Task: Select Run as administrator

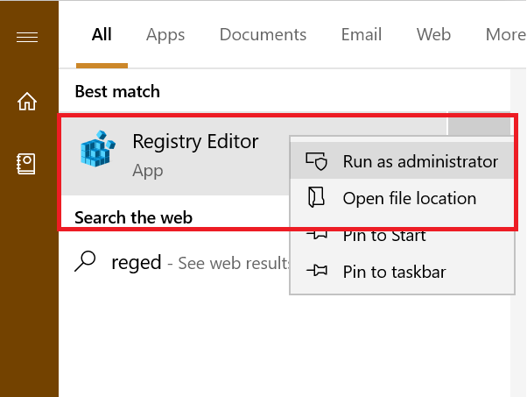Action: click(402, 161)
